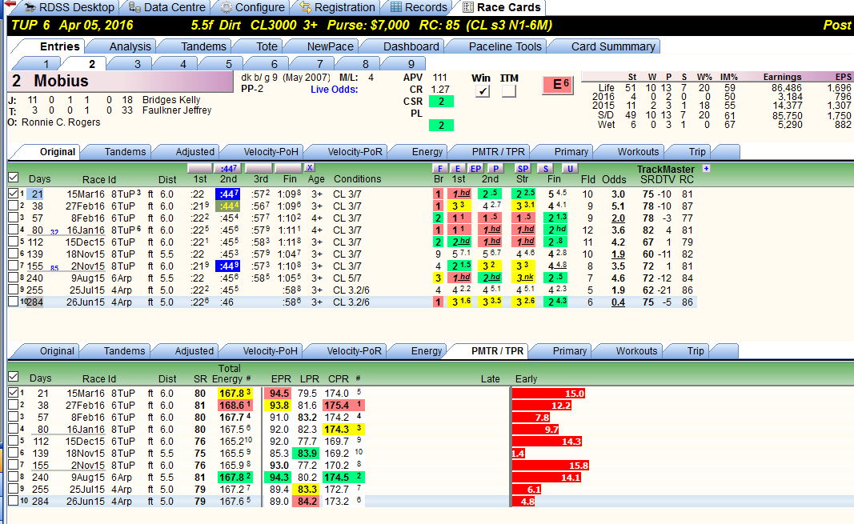Switch to the Velocity-PoH tab in upper panel
This screenshot has height=524, width=854.
(x=271, y=152)
